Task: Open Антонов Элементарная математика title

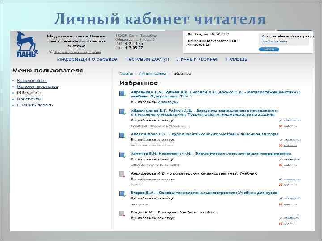Action: point(211,154)
